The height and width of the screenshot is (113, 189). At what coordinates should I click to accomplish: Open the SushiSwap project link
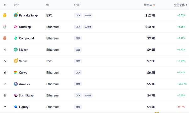26,95
